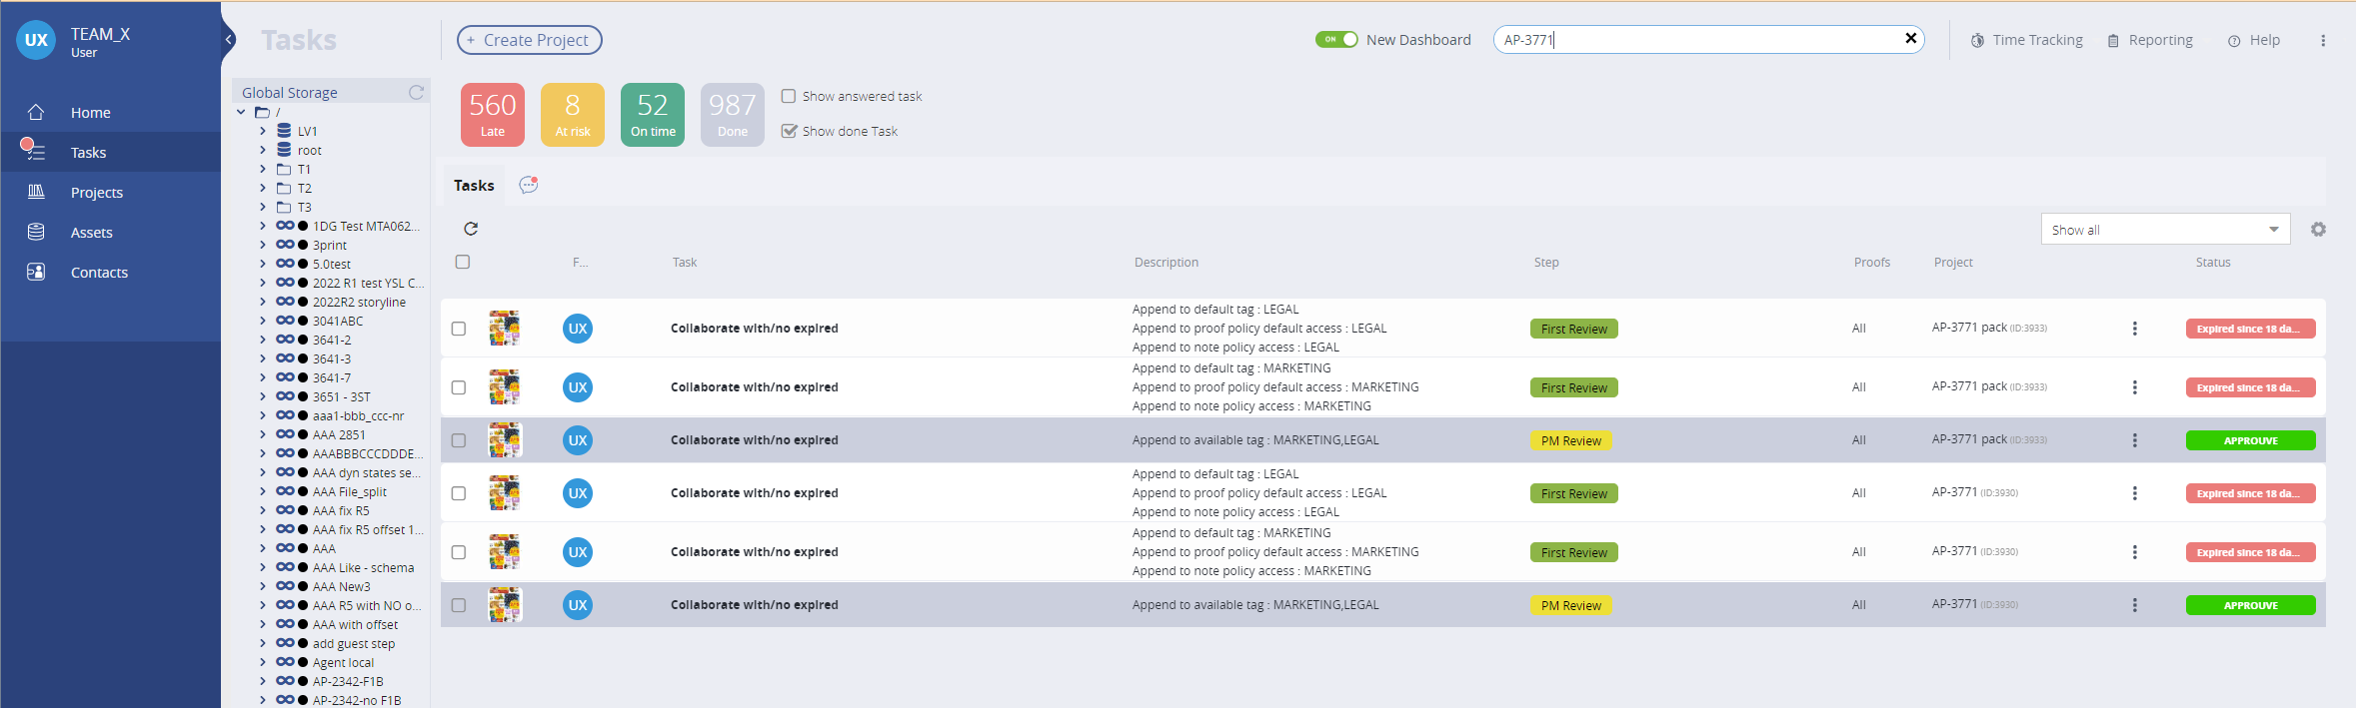
Task: Expand the root storage node
Action: tap(263, 150)
